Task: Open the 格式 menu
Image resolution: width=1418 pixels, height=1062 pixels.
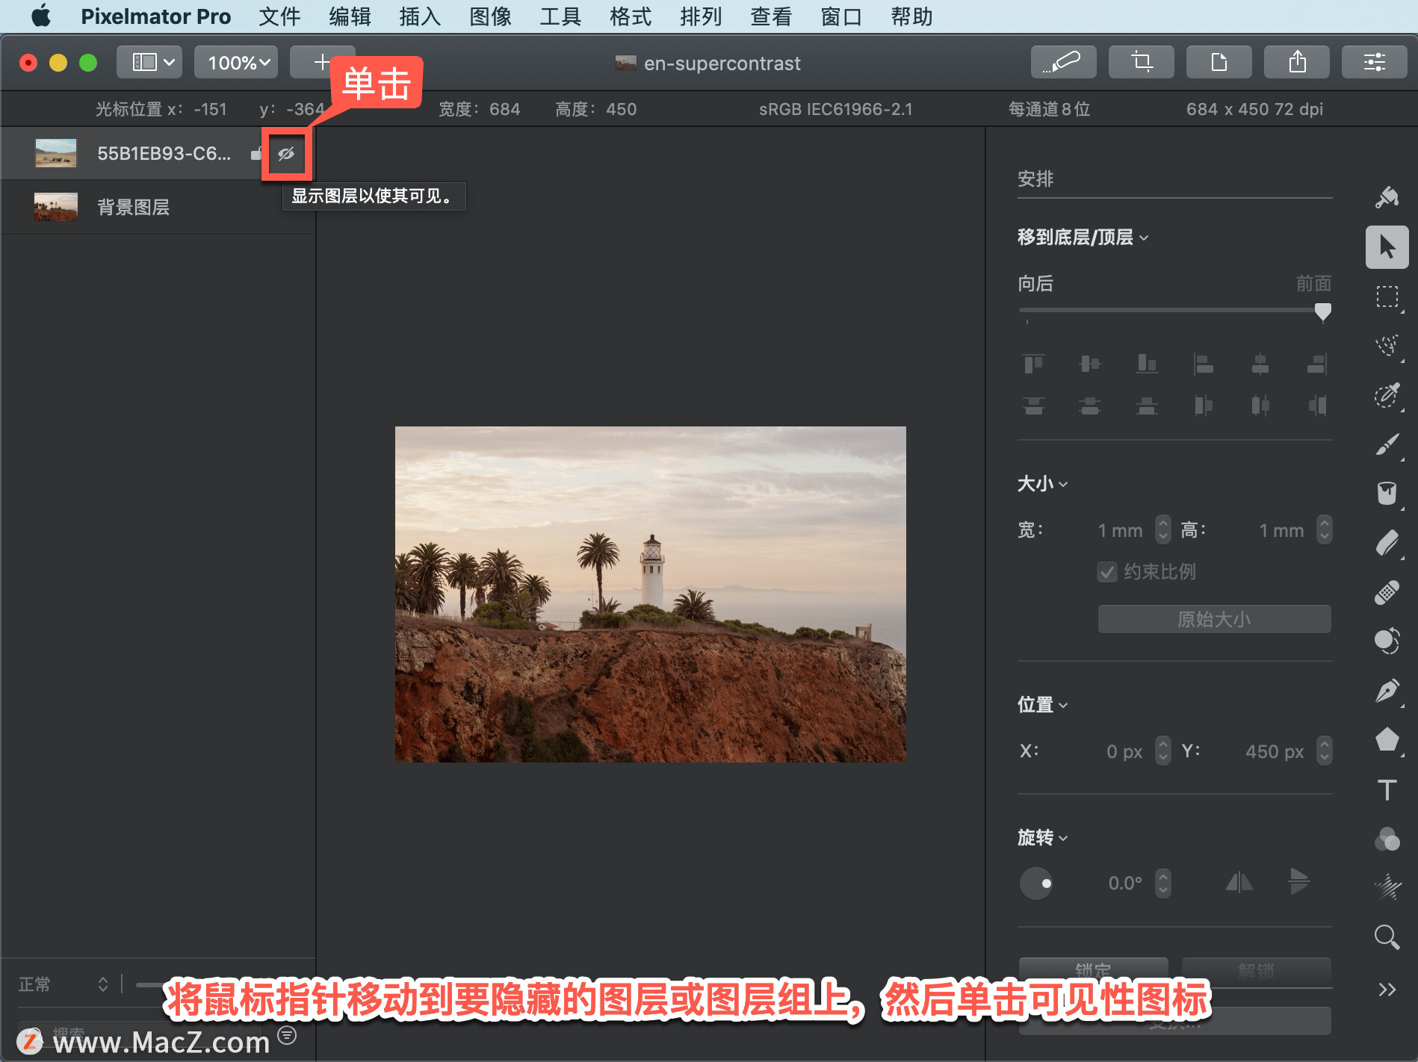Action: tap(631, 16)
